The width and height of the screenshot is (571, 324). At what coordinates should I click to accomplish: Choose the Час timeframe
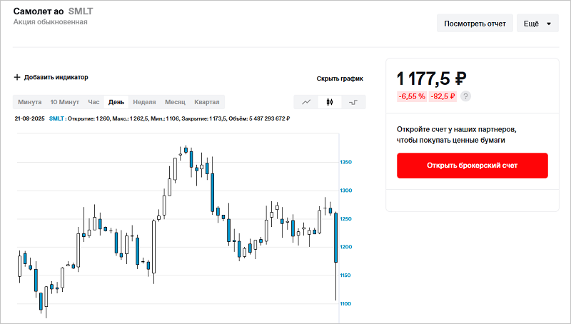94,102
